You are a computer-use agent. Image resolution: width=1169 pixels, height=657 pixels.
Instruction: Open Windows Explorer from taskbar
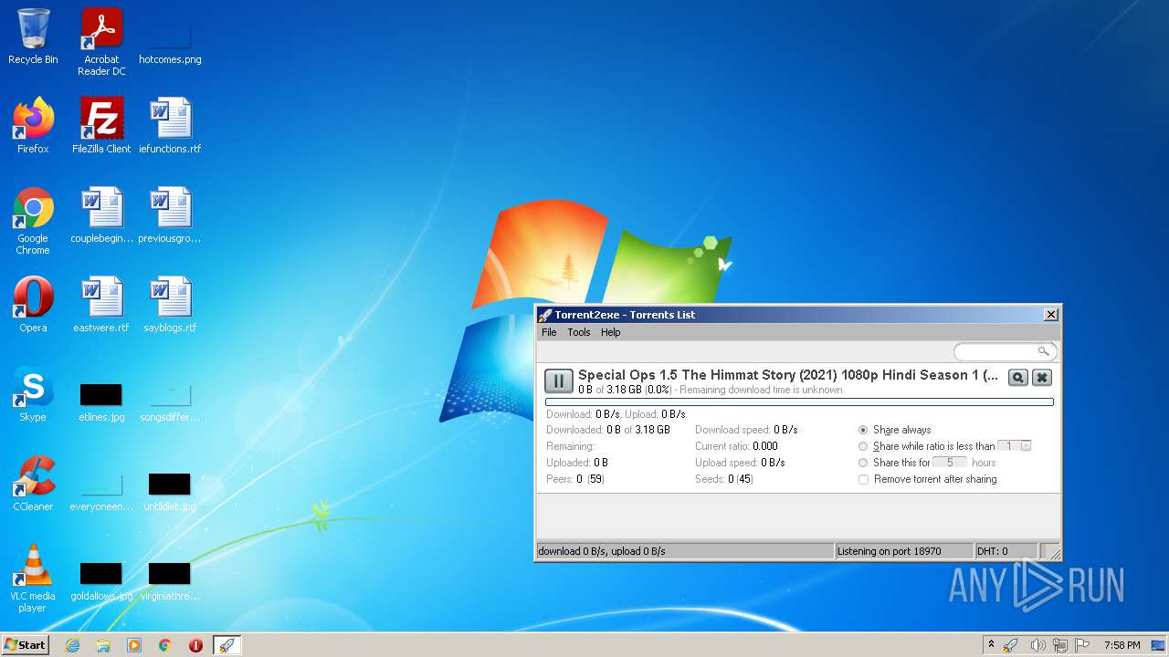point(103,645)
